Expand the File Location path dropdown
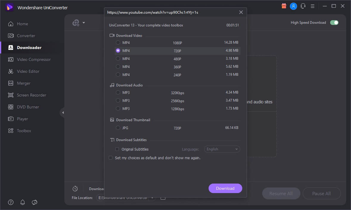The image size is (351, 210). click(x=152, y=198)
